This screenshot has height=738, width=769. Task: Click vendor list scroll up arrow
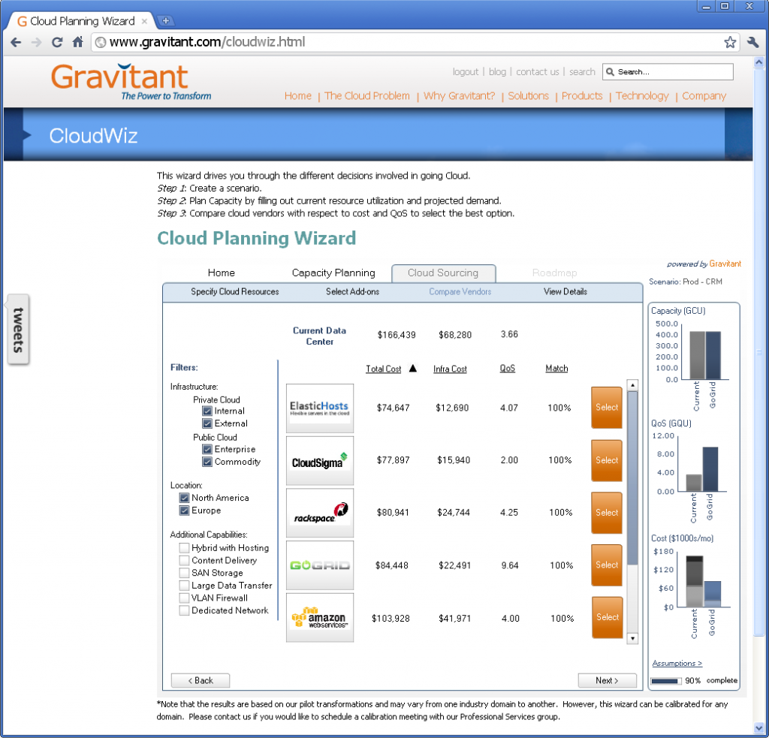[x=632, y=385]
